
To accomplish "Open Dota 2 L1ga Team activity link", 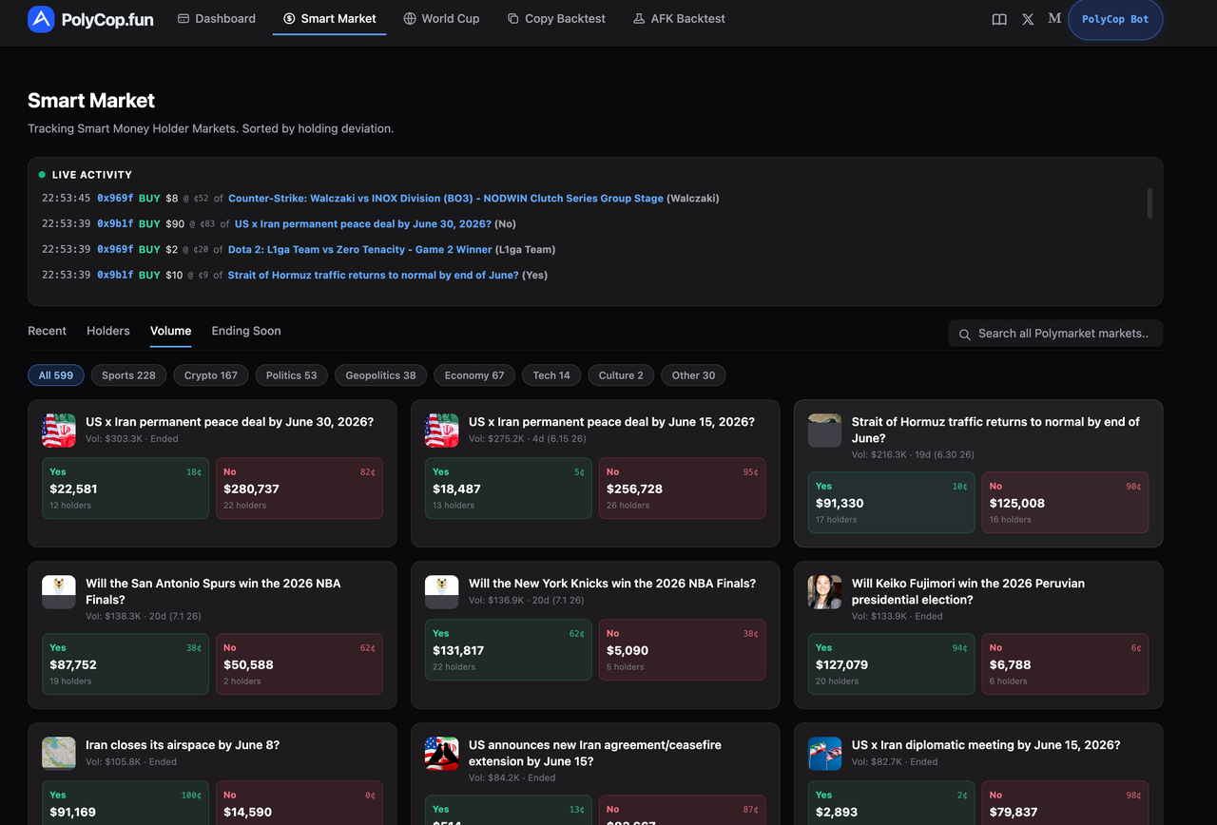I will [360, 250].
